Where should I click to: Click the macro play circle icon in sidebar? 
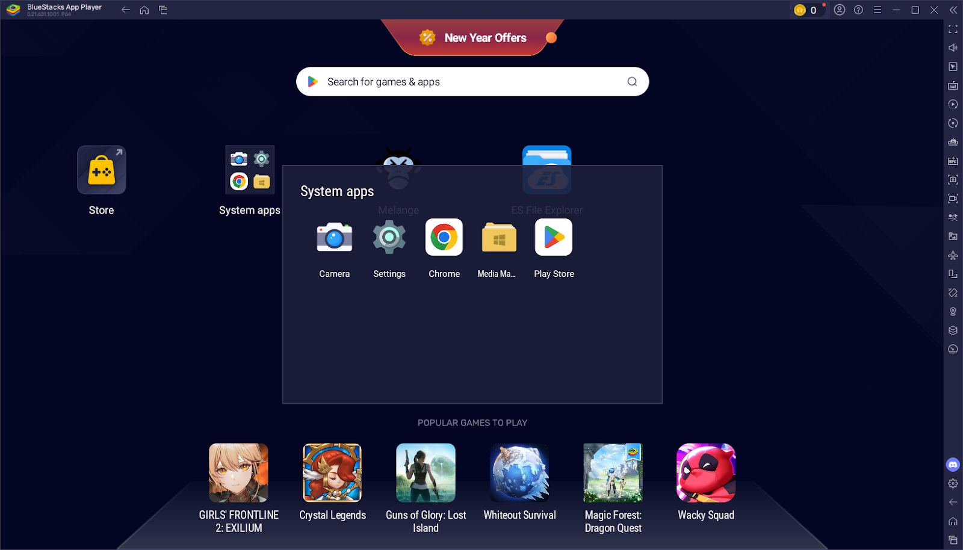point(953,104)
